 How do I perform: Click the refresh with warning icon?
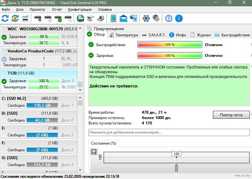(15, 18)
